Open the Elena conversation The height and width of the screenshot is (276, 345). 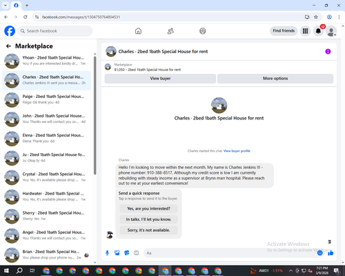46,139
